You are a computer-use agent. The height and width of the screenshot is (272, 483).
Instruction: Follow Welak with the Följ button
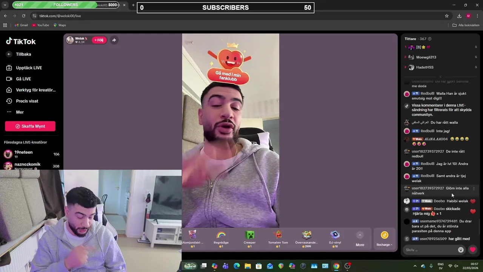click(x=99, y=40)
